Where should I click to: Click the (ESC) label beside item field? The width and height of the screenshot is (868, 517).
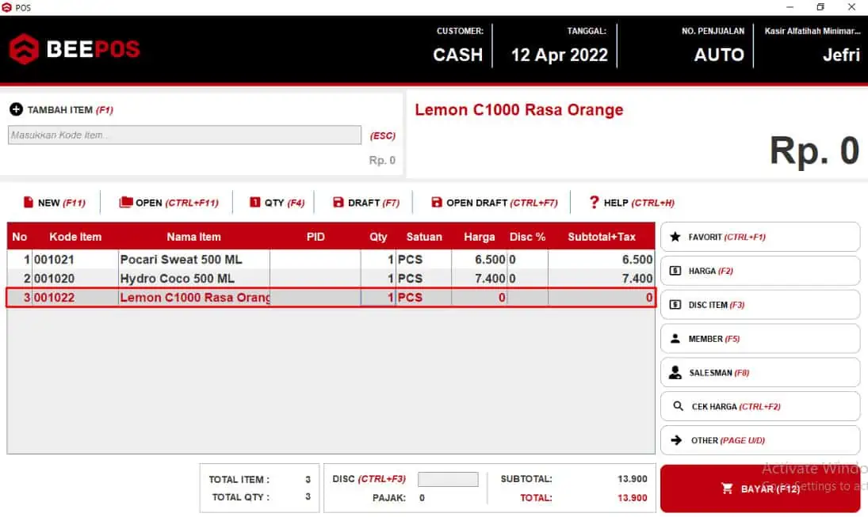click(383, 135)
